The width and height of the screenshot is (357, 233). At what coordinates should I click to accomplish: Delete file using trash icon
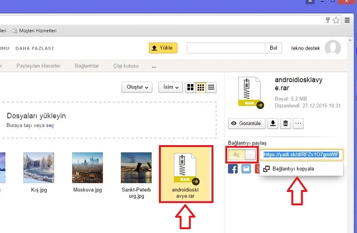pyautogui.click(x=285, y=124)
